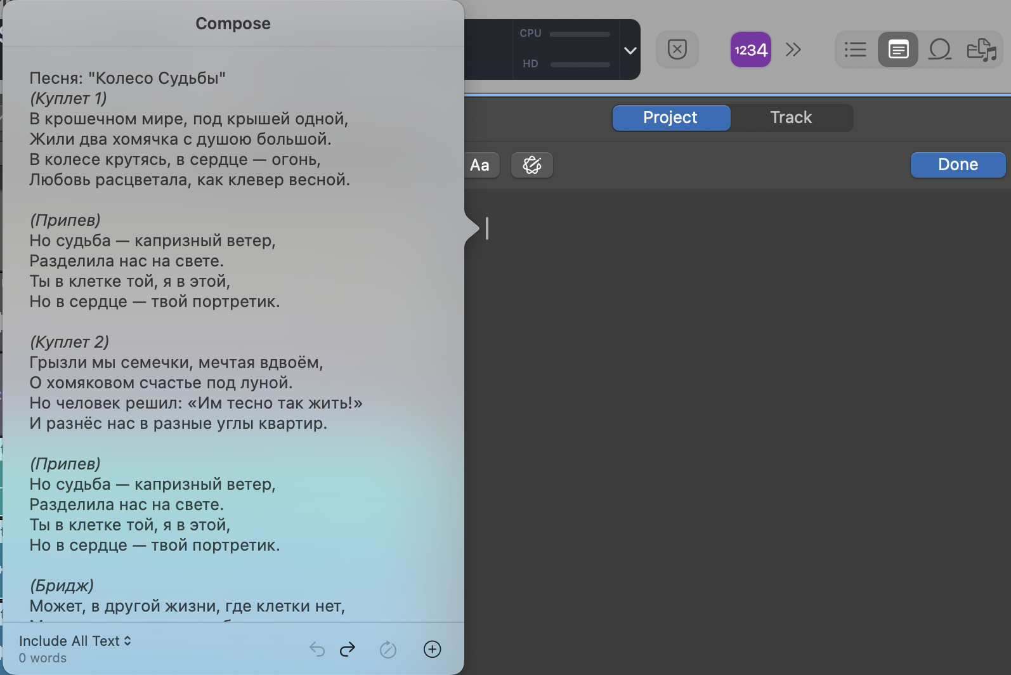
Task: Click the undo arrow in Compose panel
Action: [317, 649]
